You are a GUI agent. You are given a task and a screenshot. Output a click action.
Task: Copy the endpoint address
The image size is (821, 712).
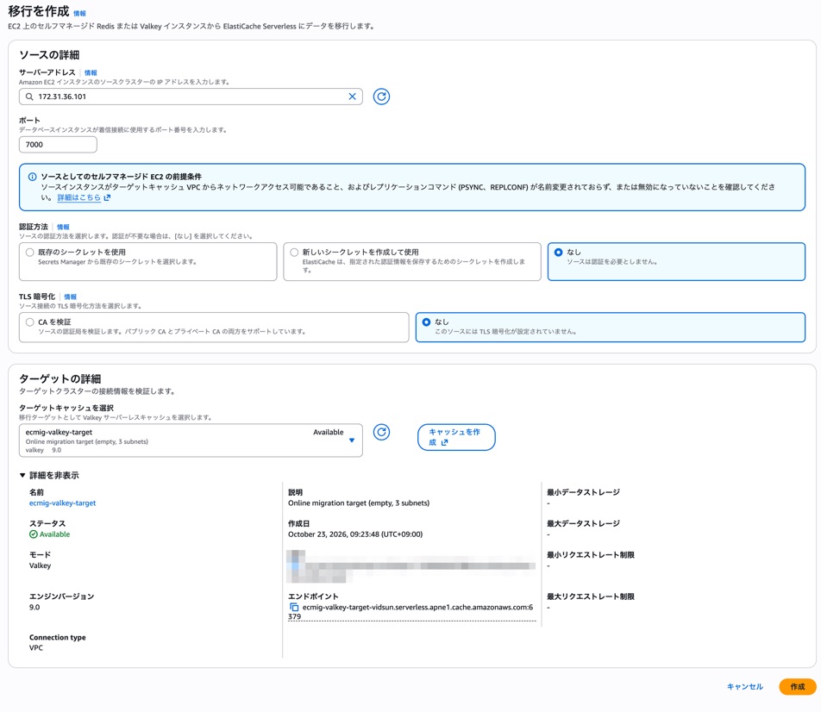coord(294,608)
